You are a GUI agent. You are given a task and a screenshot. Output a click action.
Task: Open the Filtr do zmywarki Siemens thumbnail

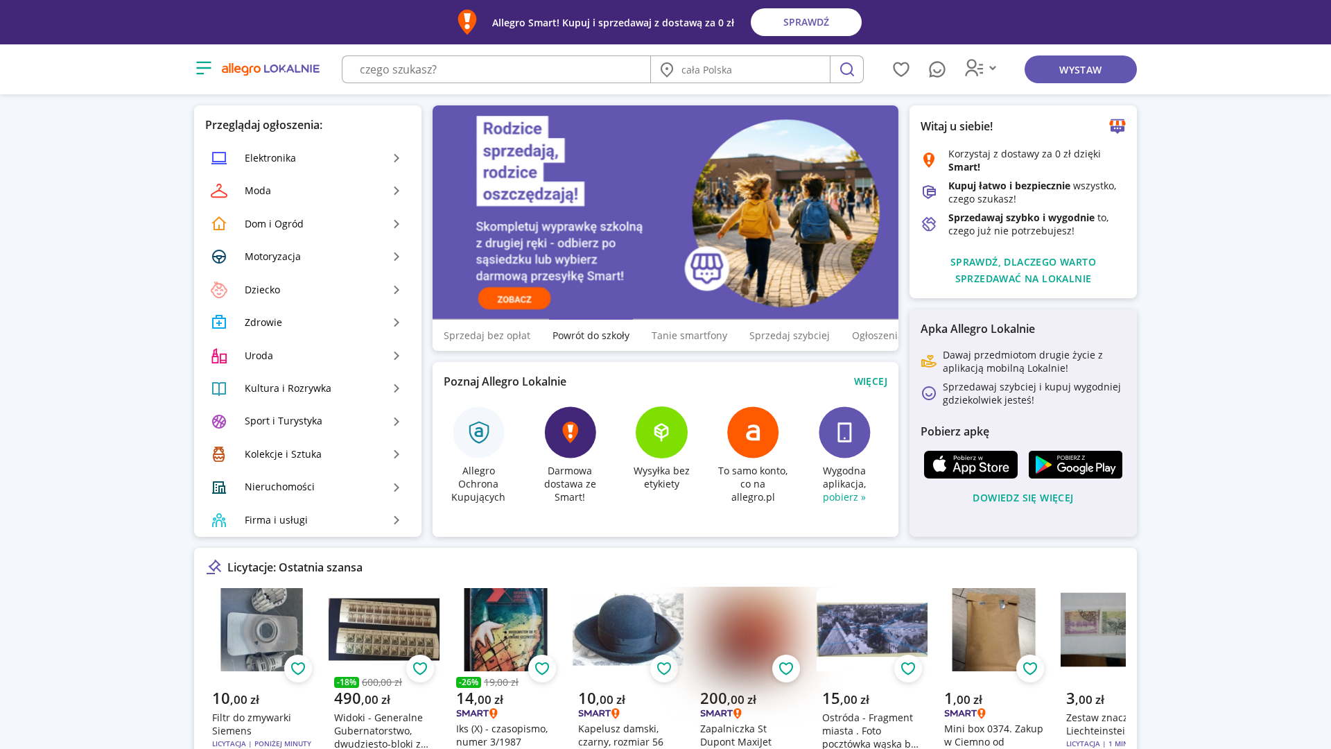(x=262, y=630)
